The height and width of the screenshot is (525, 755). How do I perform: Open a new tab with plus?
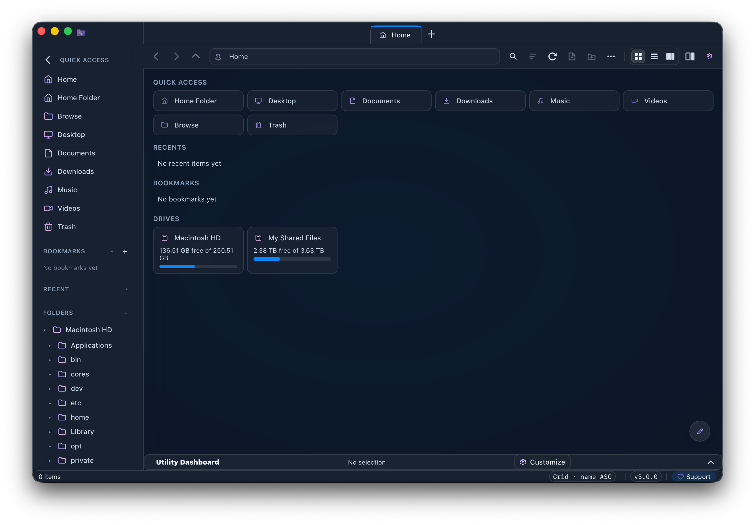click(x=431, y=34)
